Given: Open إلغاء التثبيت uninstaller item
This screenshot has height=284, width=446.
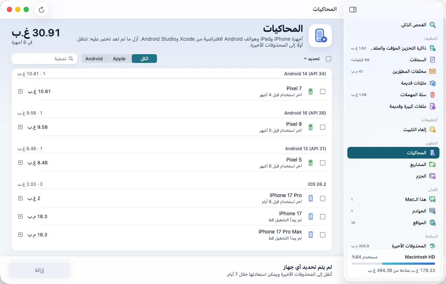Looking at the screenshot, I should point(393,129).
